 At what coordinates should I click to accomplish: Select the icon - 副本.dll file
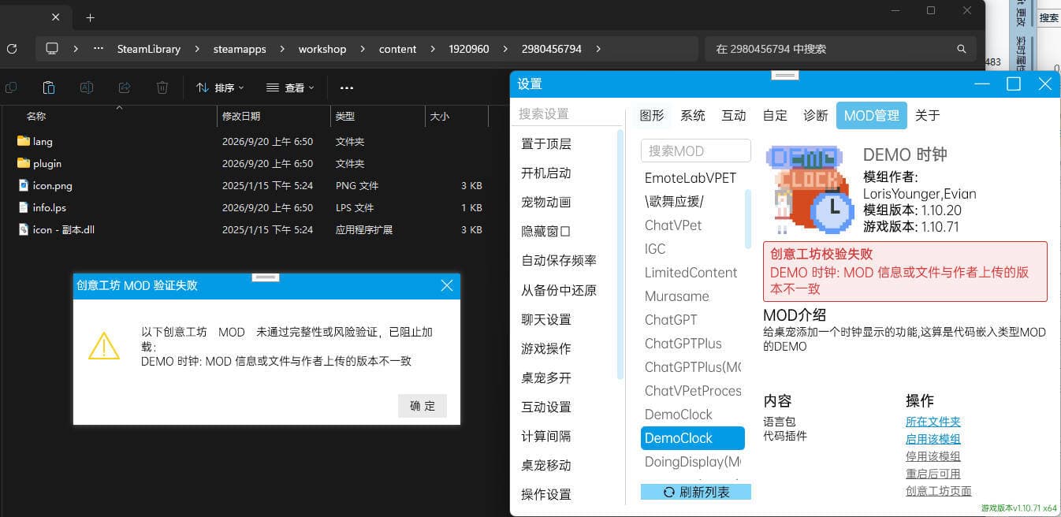pyautogui.click(x=251, y=229)
